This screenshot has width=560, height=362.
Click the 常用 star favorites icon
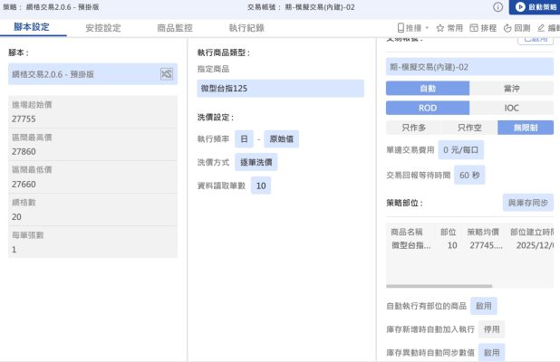pos(449,28)
